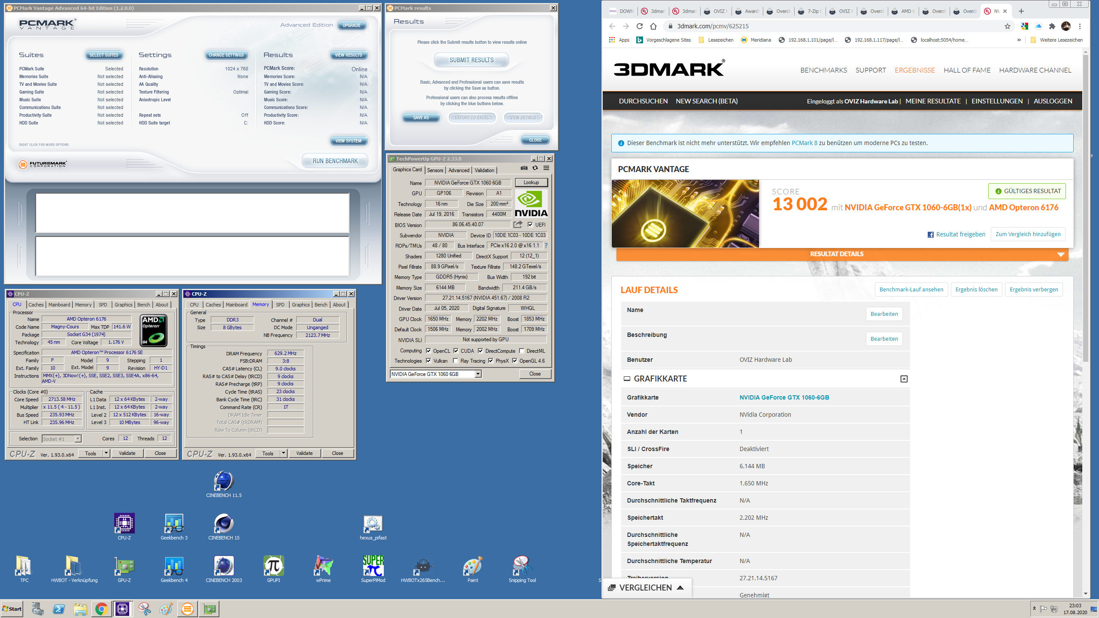This screenshot has width=1099, height=618.
Task: Toggle OpenGL 4.6 checkbox in GPU-Z
Action: [515, 361]
